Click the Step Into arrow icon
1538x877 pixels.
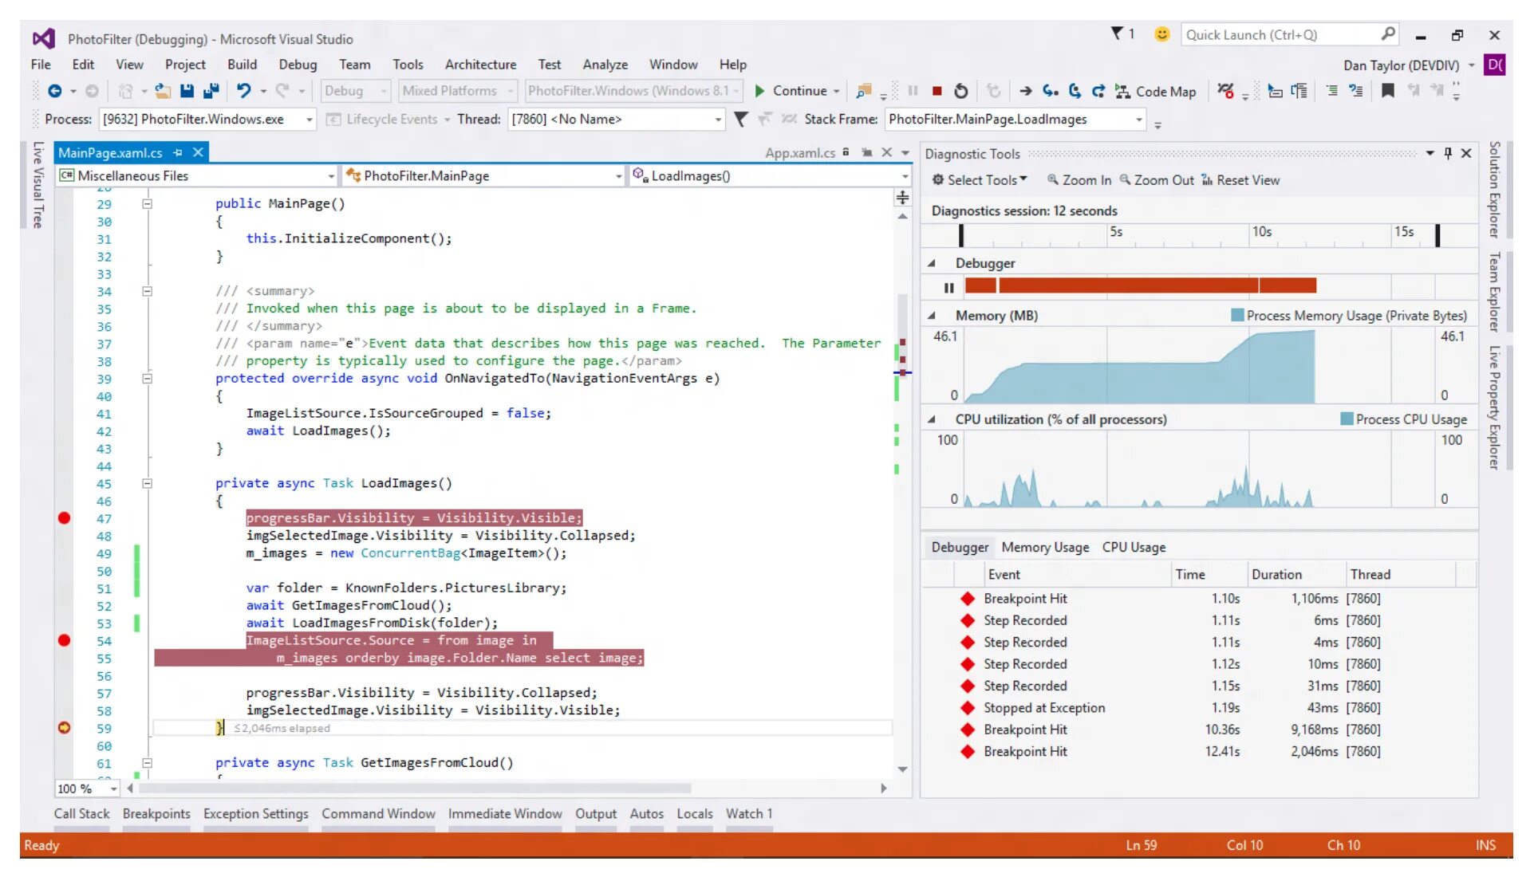[1051, 91]
